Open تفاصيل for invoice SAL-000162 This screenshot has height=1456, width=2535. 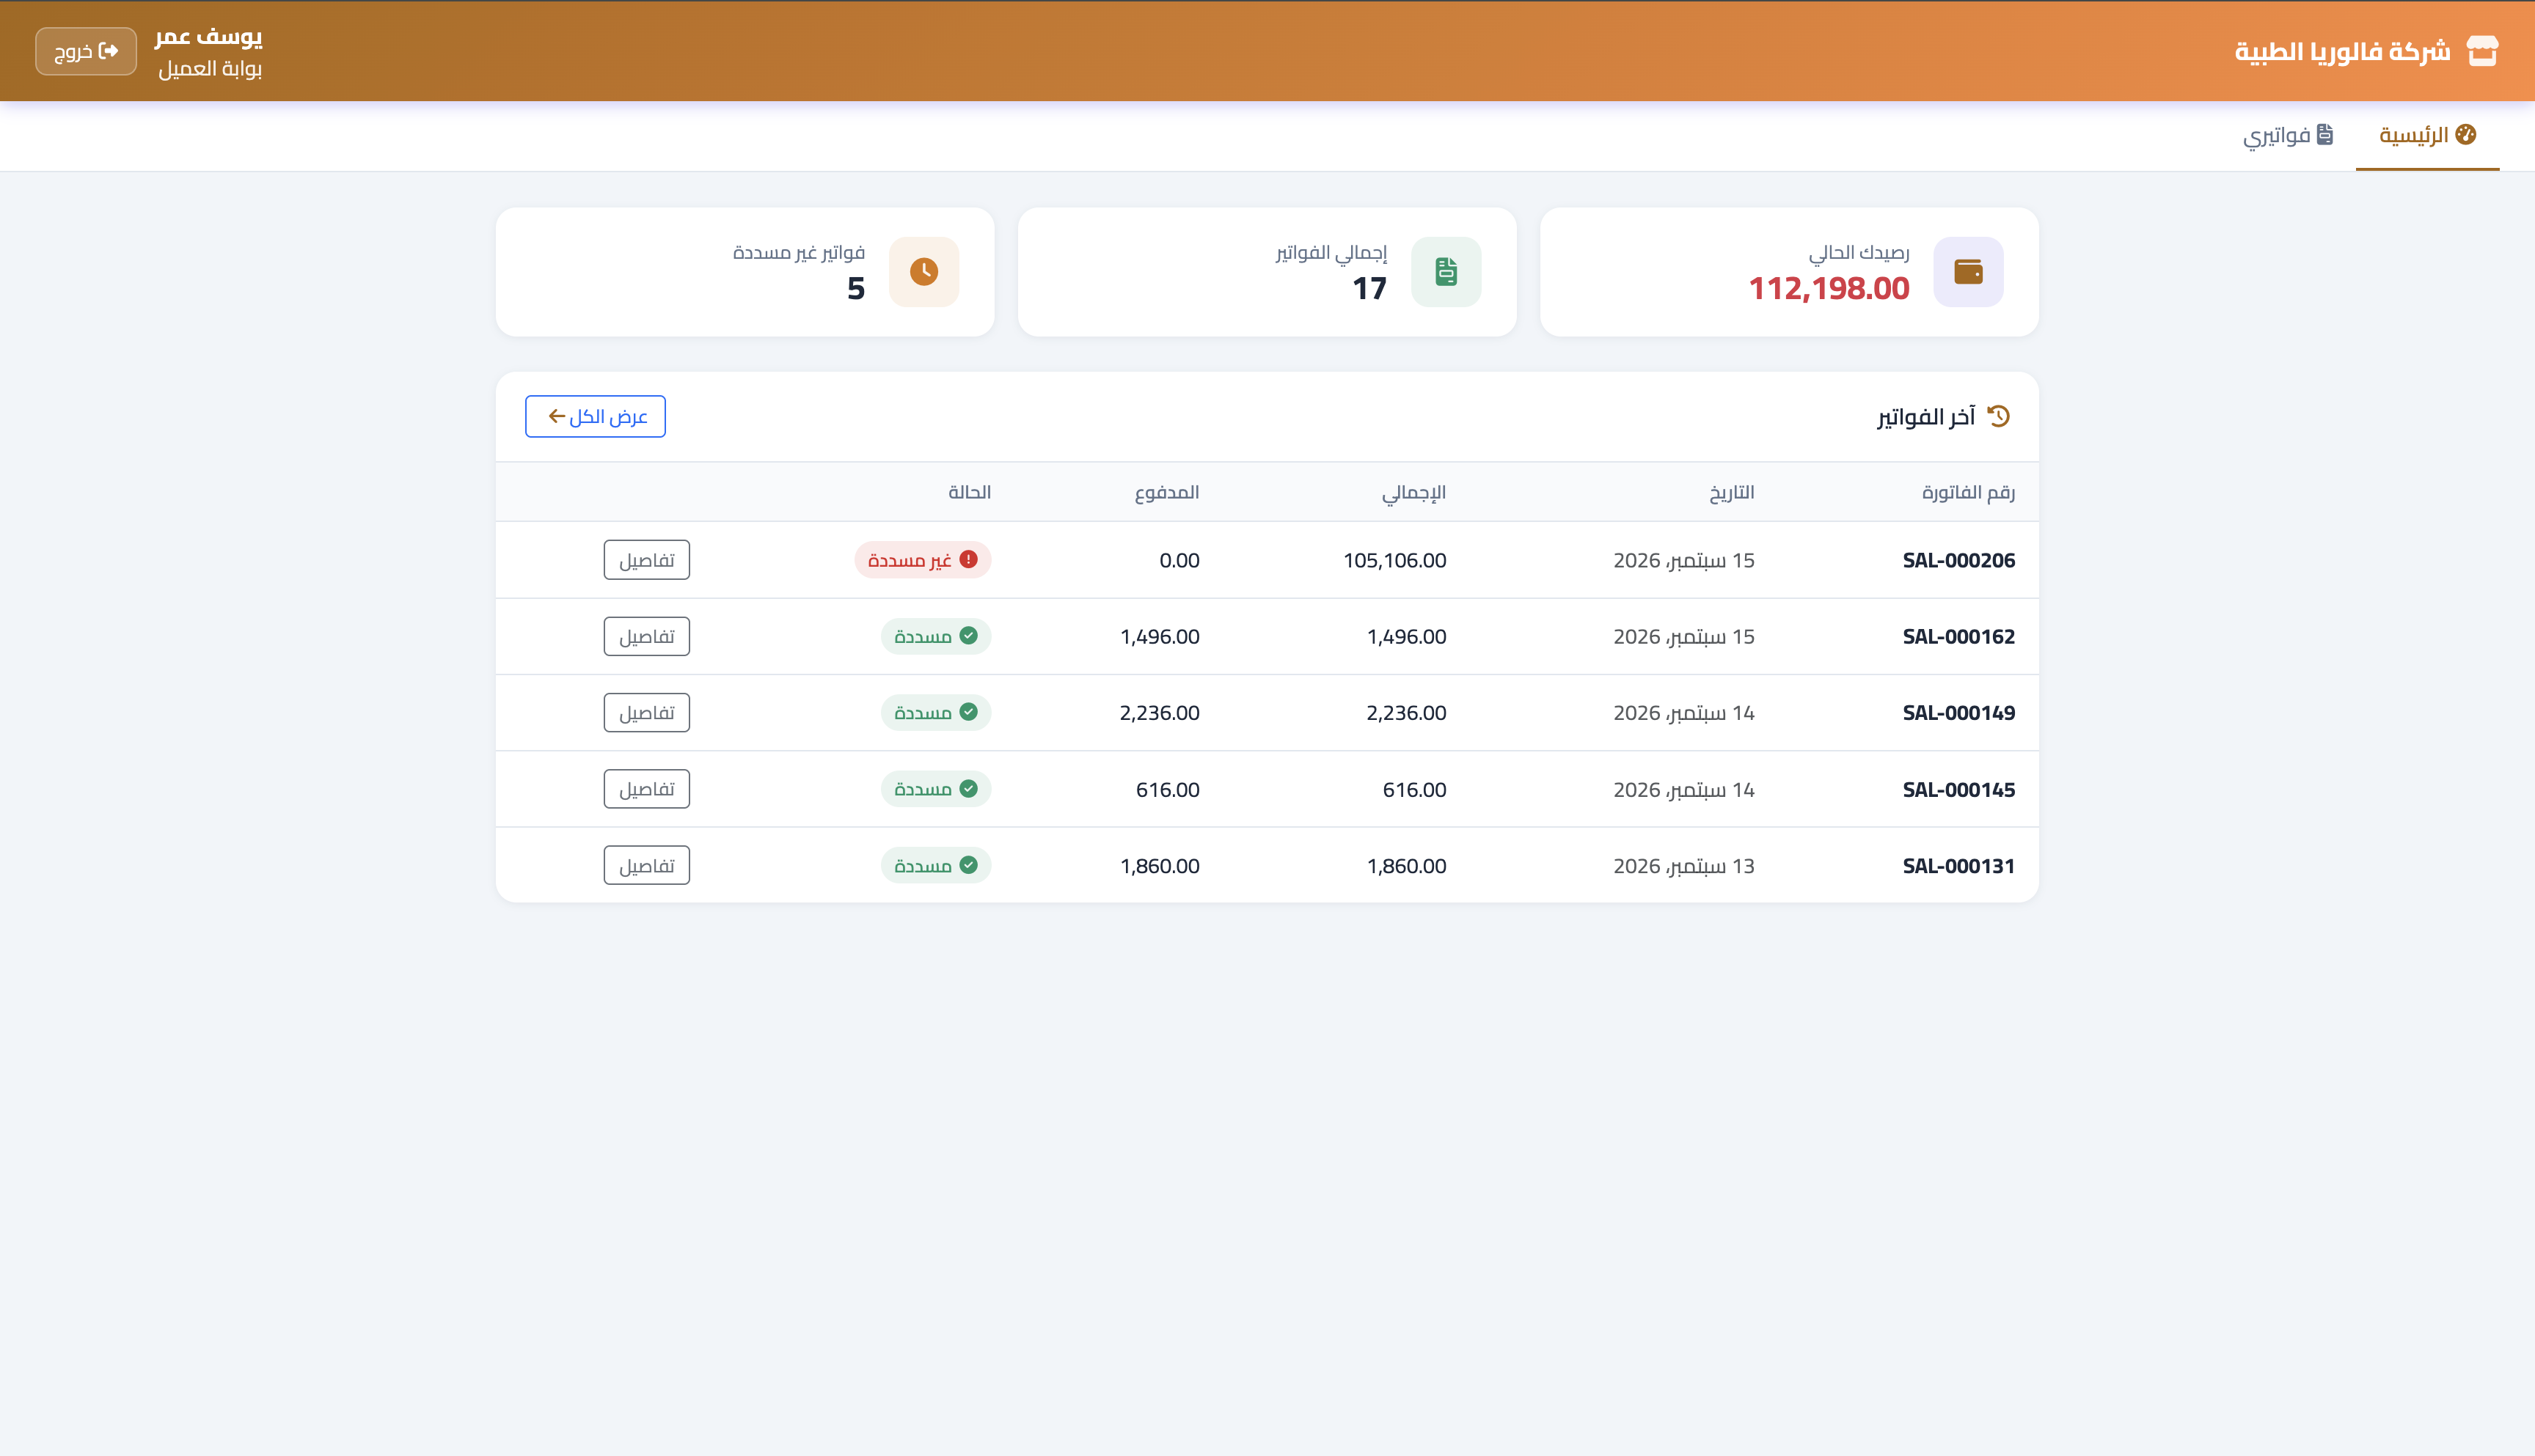[x=646, y=636]
